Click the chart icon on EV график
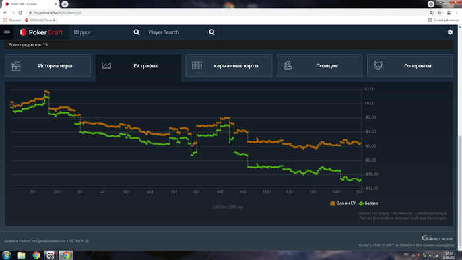 pos(106,65)
